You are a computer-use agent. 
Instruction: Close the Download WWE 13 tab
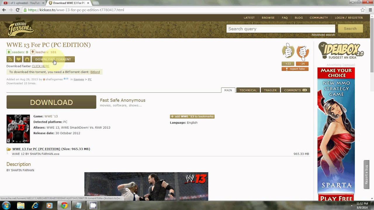tap(88, 3)
